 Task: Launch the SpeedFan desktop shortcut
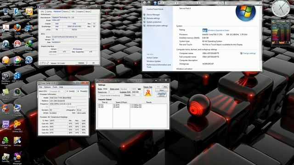pos(17,93)
